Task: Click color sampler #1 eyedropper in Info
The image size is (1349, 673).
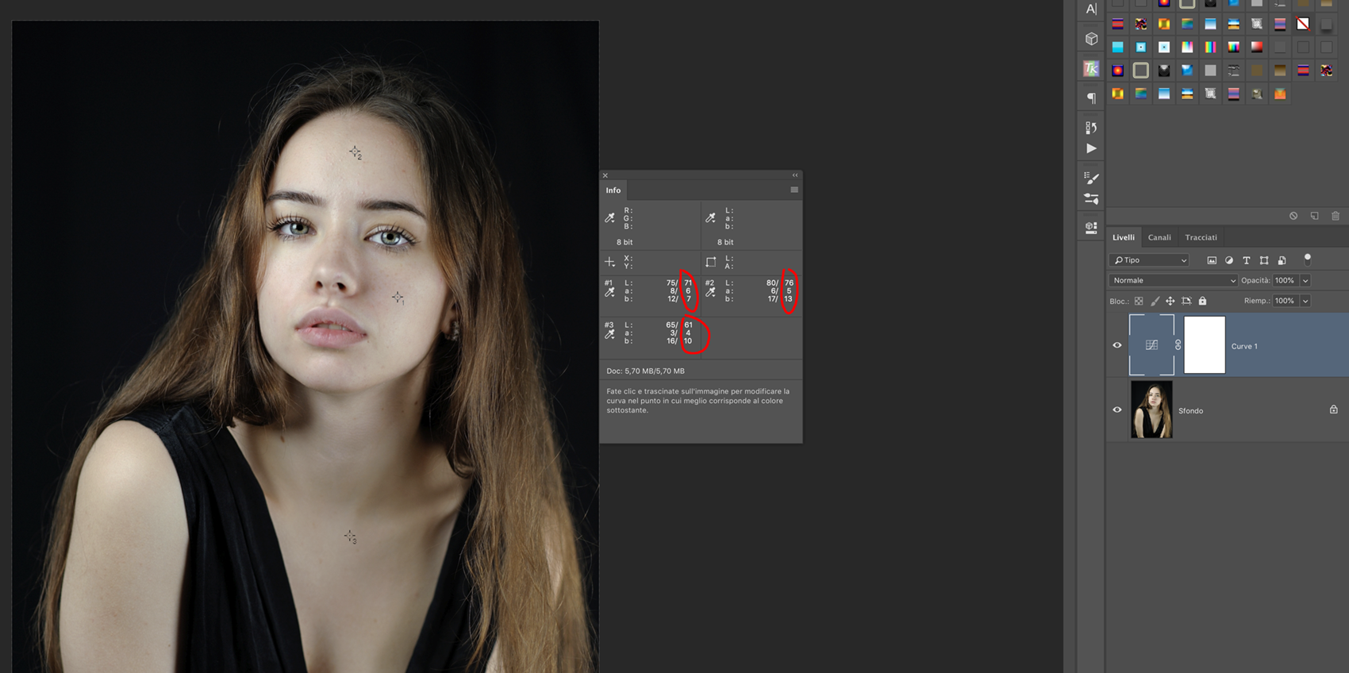Action: coord(609,292)
